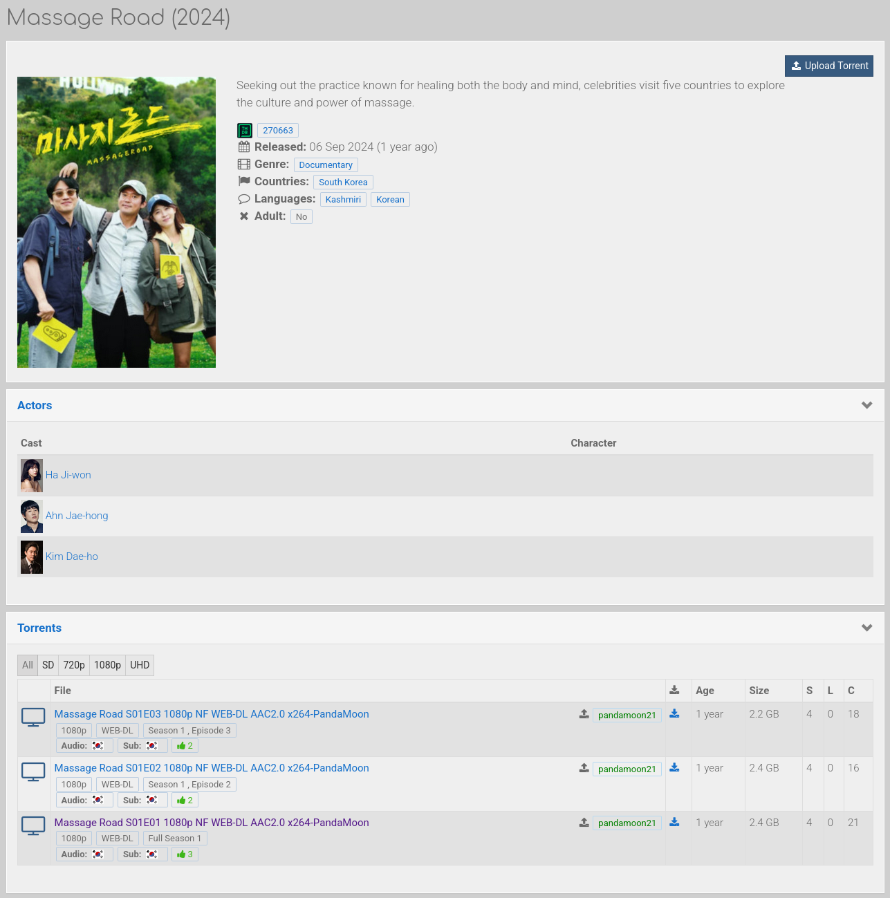Sort by download column header icon
890x898 pixels.
pos(674,690)
